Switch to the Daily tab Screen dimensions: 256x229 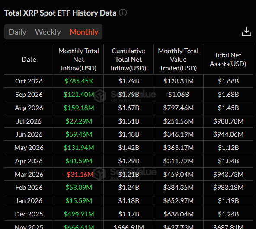pos(17,32)
